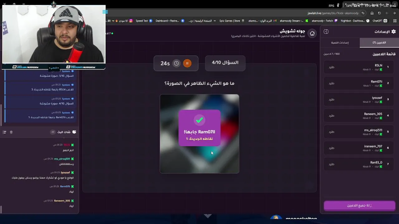Click the site settings icon in address bar
Image resolution: width=399 pixels, height=224 pixels.
[x=363, y=13]
